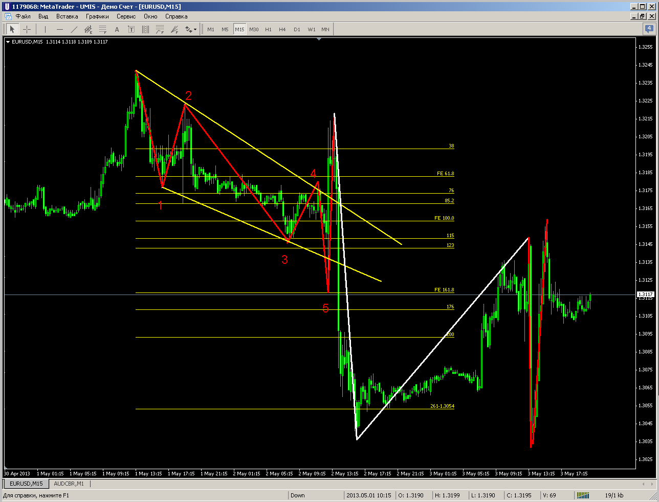
Task: Select the crosshair tool
Action: click(27, 29)
